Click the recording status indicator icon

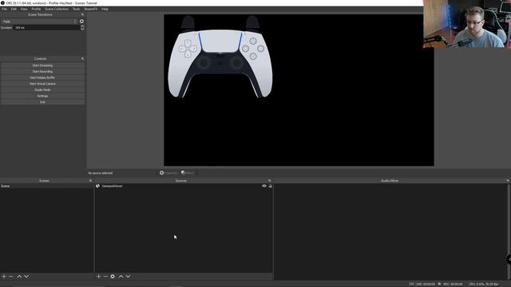coord(439,284)
